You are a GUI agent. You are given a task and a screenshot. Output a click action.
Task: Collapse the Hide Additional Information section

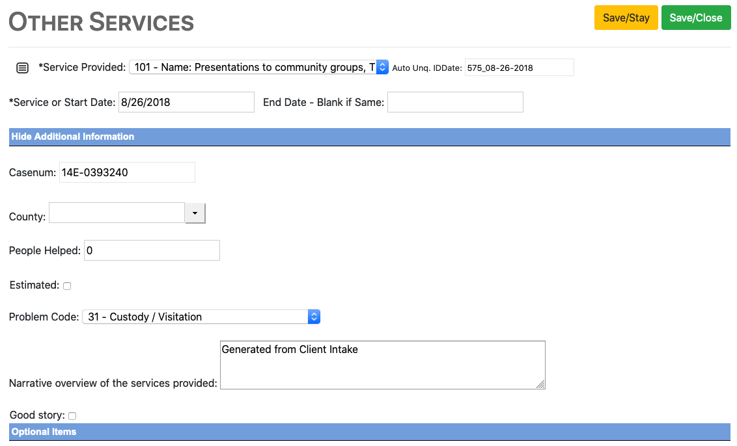tap(73, 137)
